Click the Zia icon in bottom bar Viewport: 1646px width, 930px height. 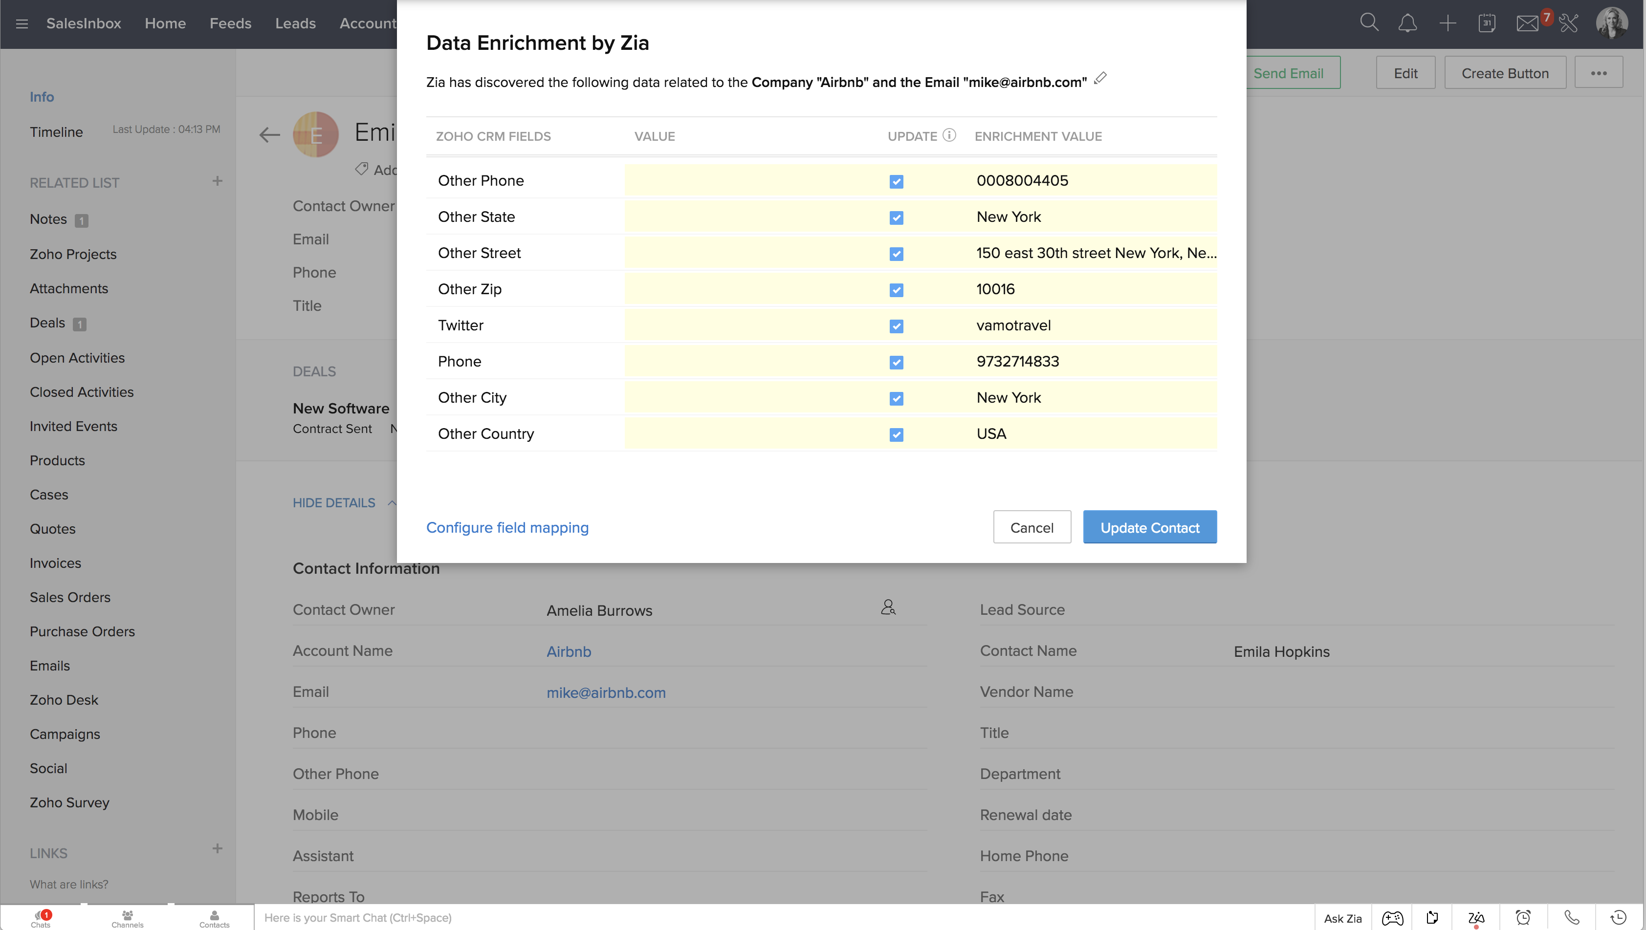(1476, 918)
